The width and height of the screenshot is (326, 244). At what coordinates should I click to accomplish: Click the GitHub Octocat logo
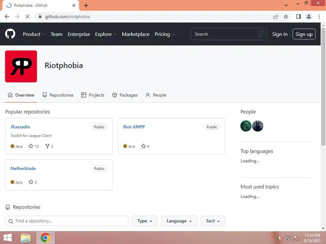tap(10, 34)
